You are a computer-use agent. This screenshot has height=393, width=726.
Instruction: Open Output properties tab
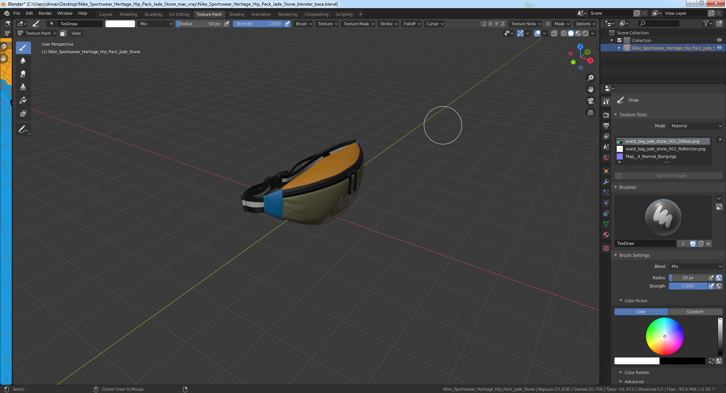pos(606,125)
